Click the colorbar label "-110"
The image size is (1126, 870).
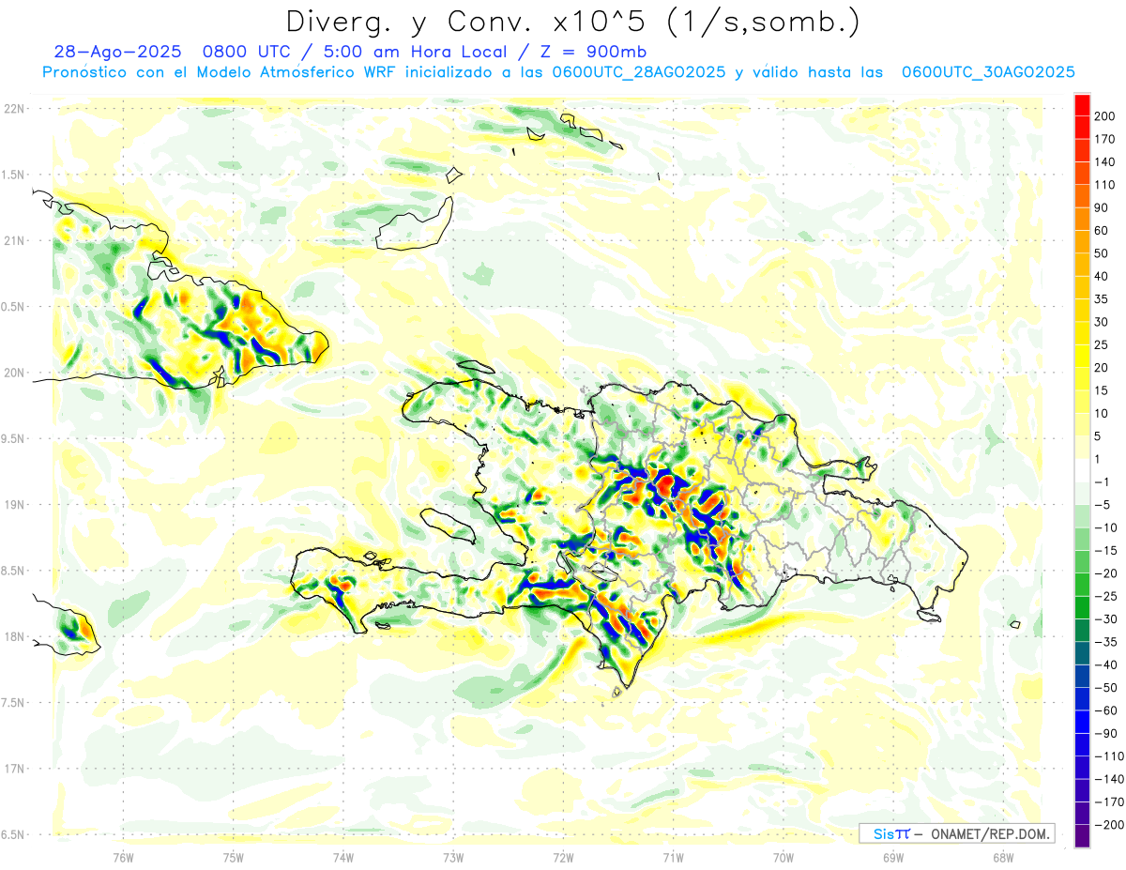coord(1108,756)
